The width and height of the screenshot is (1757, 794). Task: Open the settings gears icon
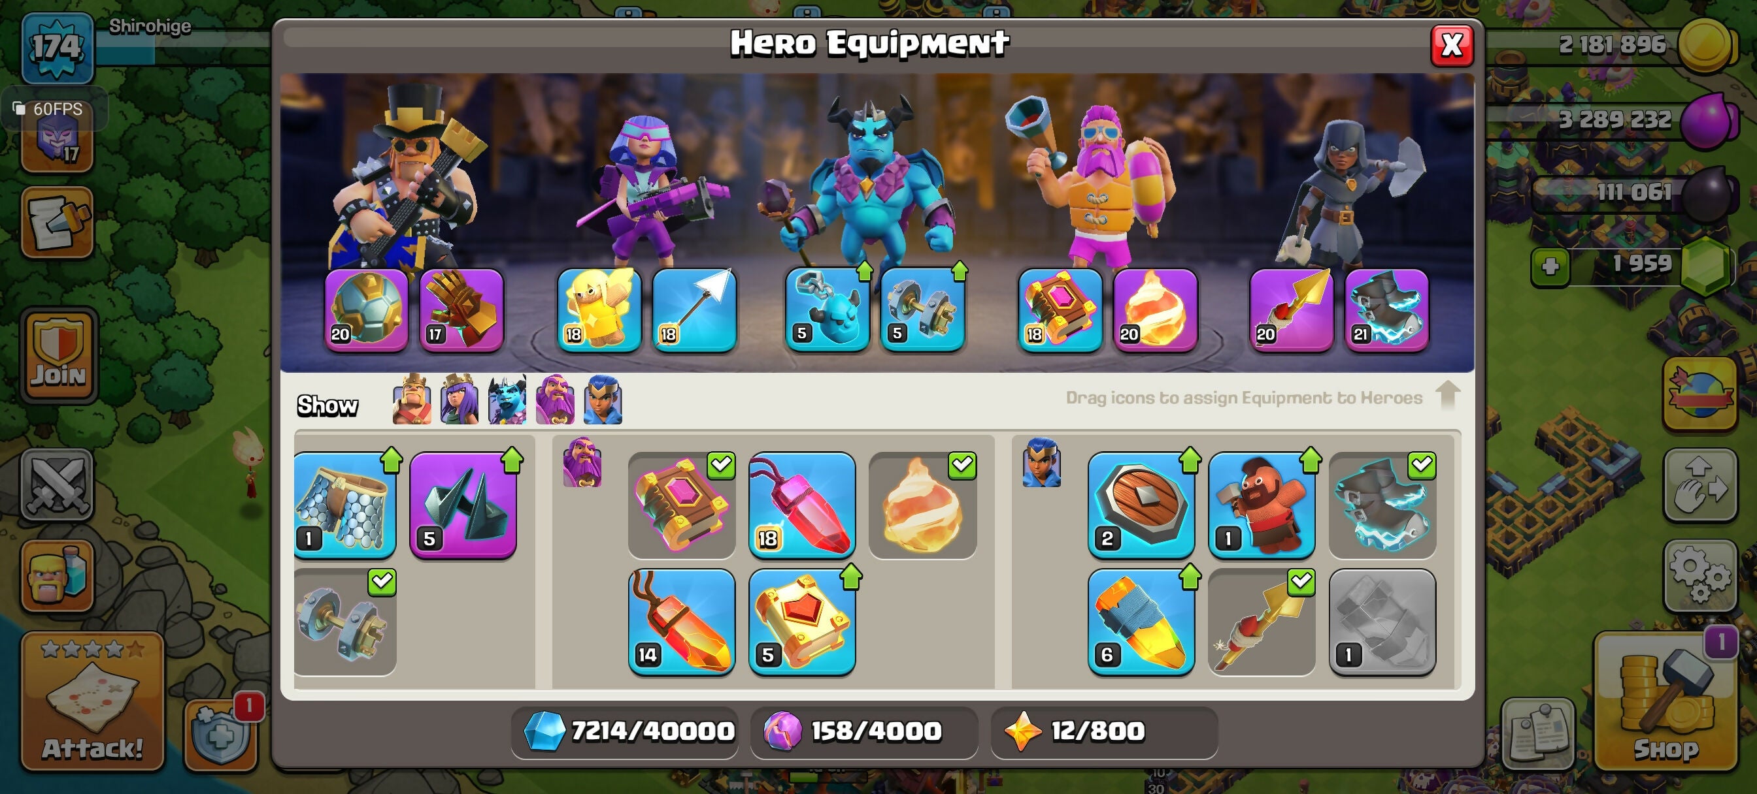(1699, 577)
